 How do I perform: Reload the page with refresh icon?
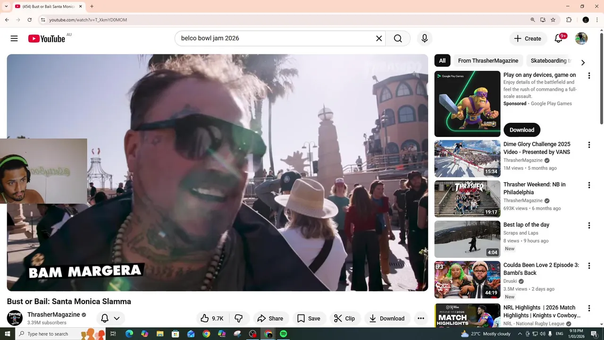tap(29, 20)
